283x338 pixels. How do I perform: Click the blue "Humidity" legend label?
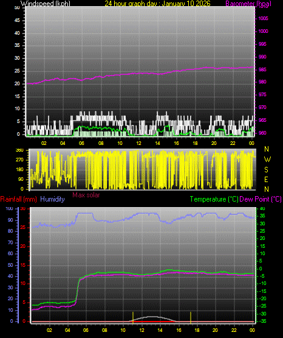tap(52, 199)
